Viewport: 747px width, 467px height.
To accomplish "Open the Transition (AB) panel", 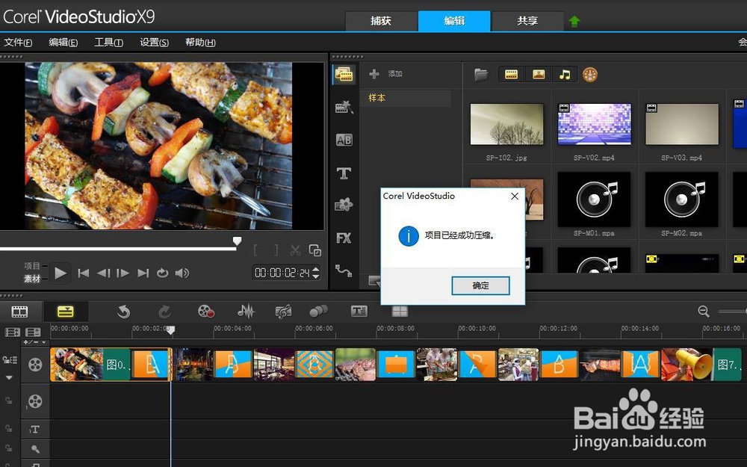I will [x=344, y=140].
